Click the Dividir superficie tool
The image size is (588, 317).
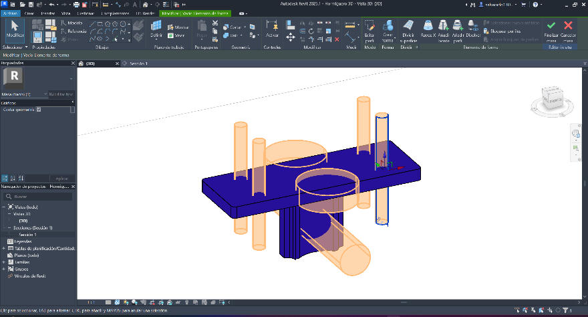pyautogui.click(x=408, y=31)
